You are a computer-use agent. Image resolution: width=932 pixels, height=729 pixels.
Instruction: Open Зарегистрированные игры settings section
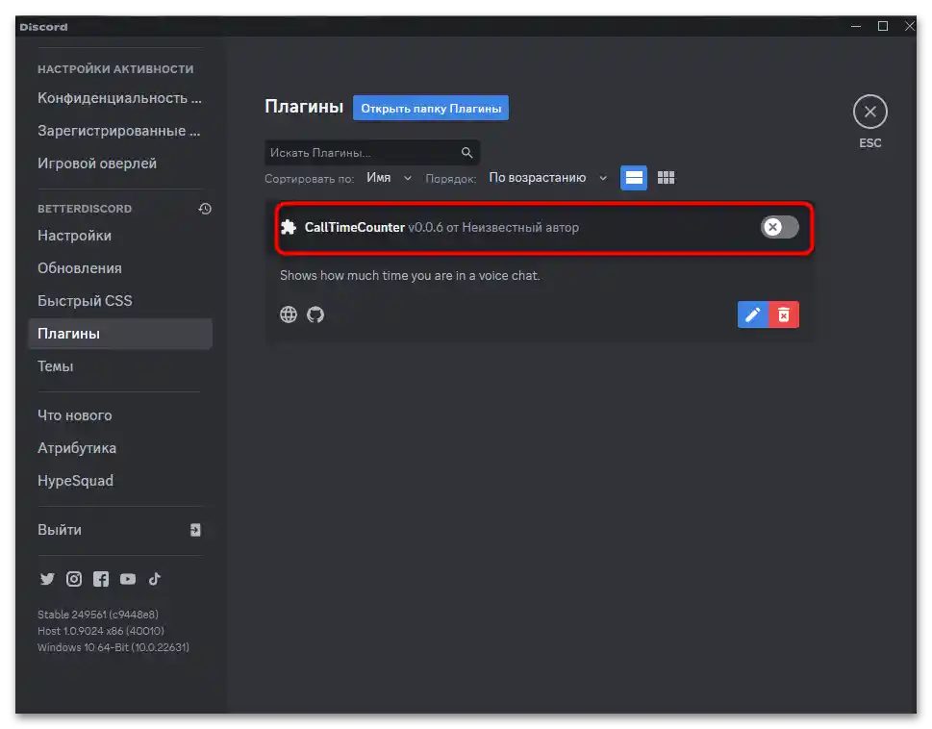120,131
